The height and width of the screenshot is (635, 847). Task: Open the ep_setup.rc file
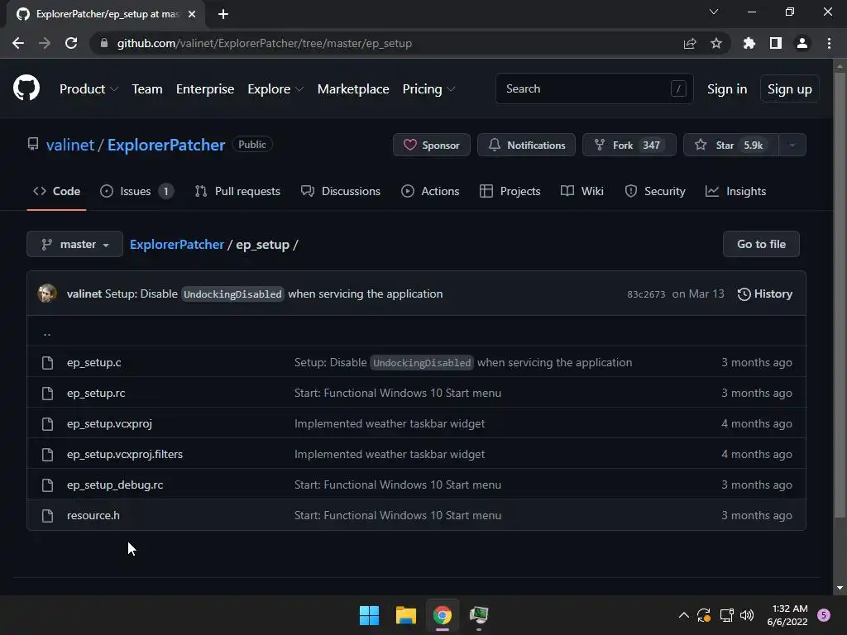[x=96, y=393]
